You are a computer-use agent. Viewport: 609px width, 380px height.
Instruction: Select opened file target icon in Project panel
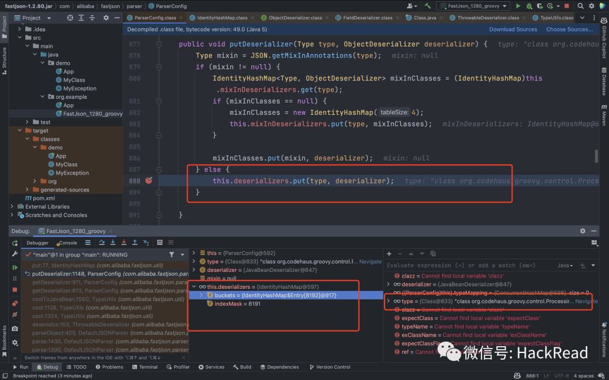pos(70,17)
